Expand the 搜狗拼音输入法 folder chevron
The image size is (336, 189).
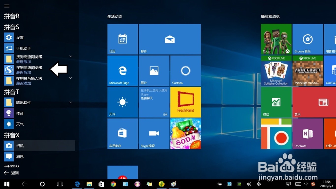[x=71, y=78]
